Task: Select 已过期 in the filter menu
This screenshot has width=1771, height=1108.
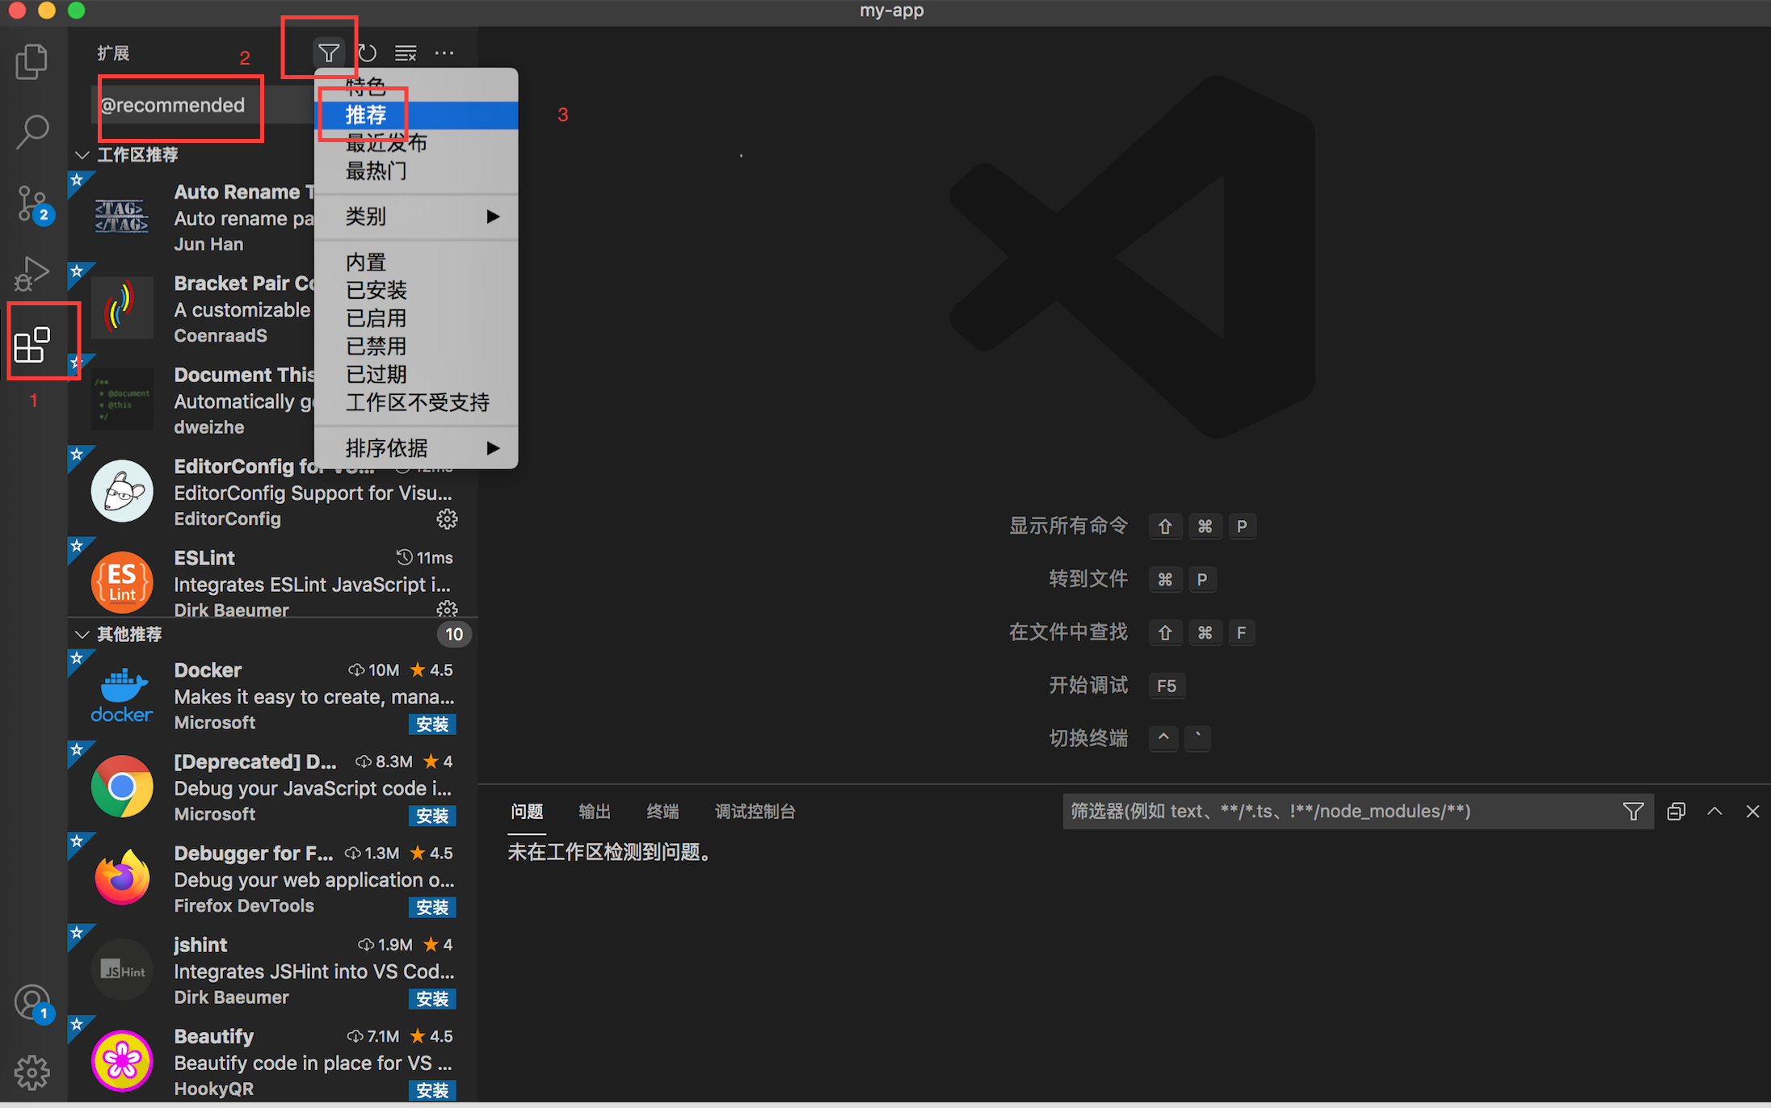Action: point(416,375)
